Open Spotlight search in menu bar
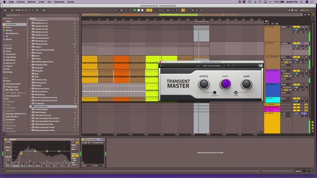317x178 pixels. (302, 2)
